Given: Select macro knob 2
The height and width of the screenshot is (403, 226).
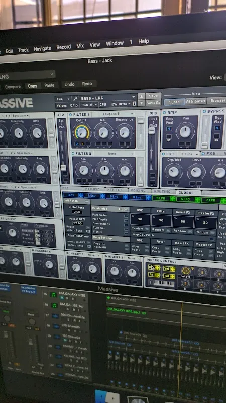Looking at the screenshot, I should coord(202,272).
